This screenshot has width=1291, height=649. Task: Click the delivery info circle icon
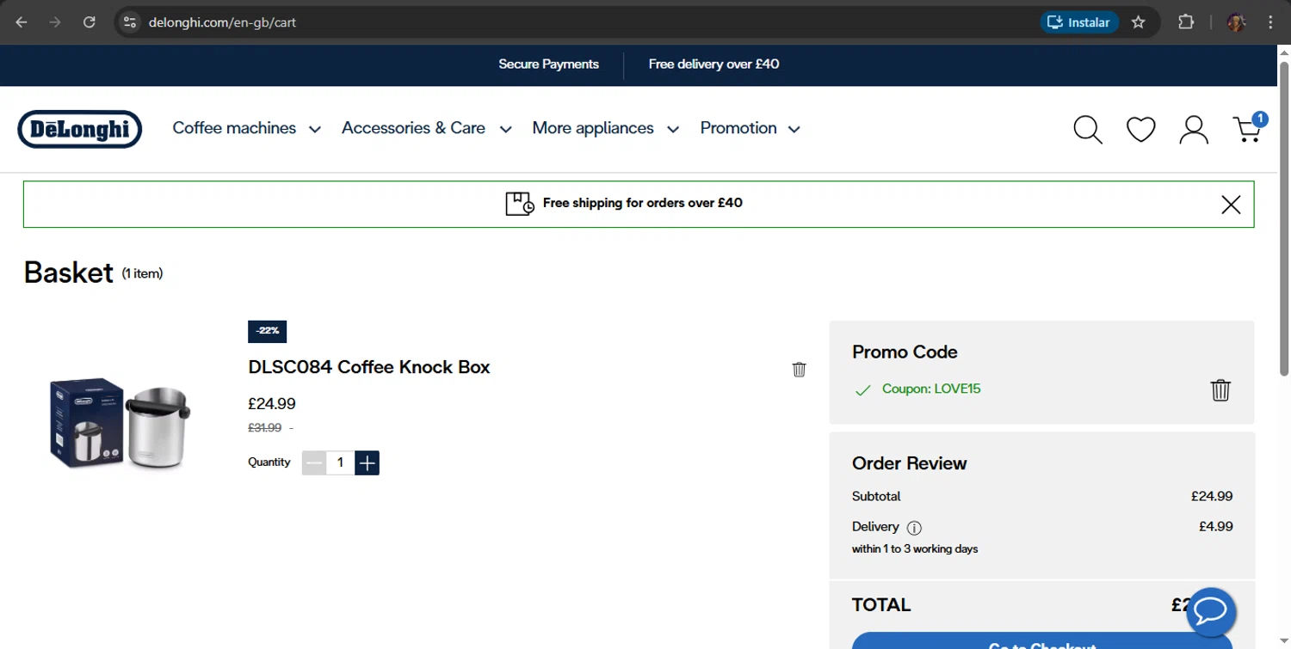click(x=914, y=528)
